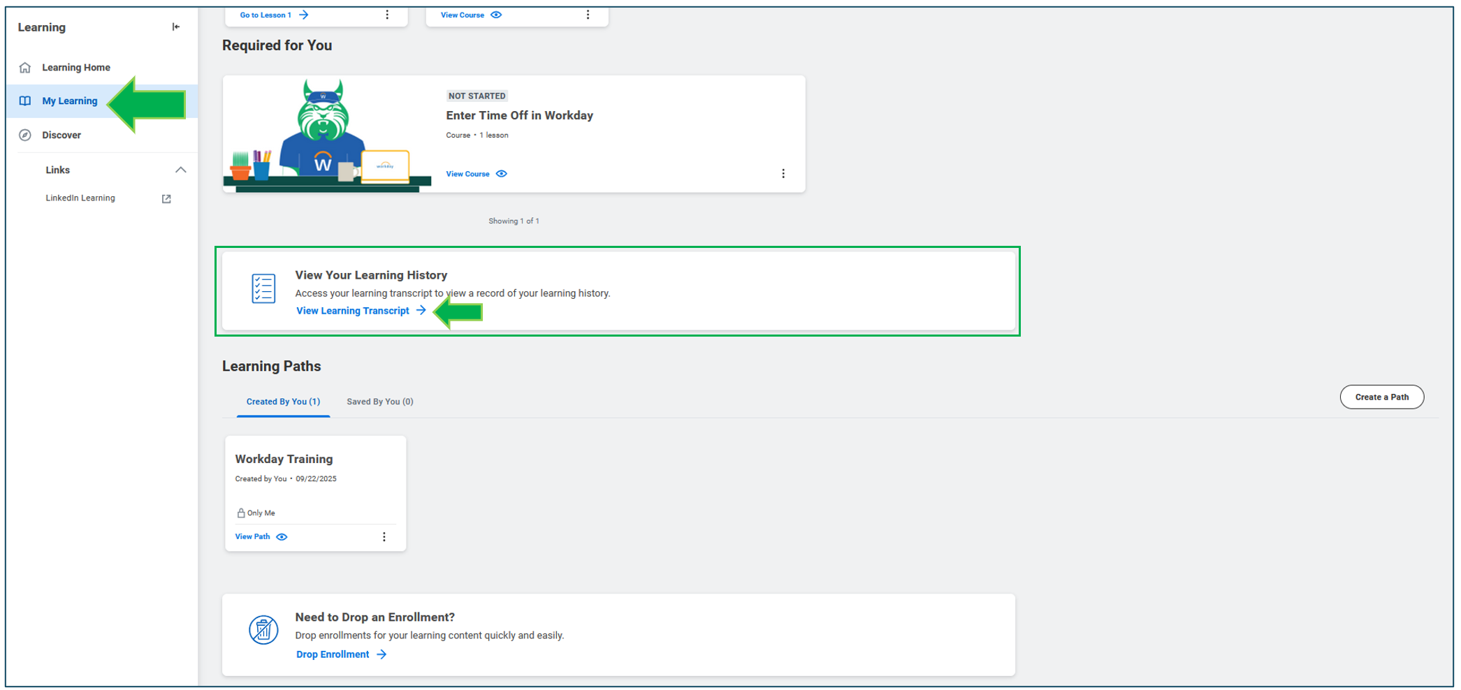This screenshot has height=690, width=1461.
Task: Click the arrow icon after View Learning Transcript
Action: coord(421,311)
